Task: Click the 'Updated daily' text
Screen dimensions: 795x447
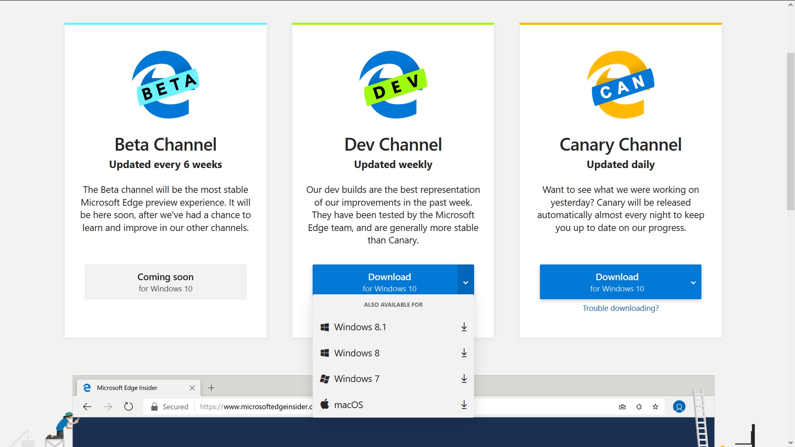Action: (x=620, y=164)
